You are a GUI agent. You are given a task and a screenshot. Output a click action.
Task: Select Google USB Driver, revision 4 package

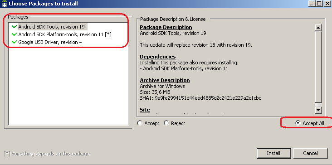point(50,42)
